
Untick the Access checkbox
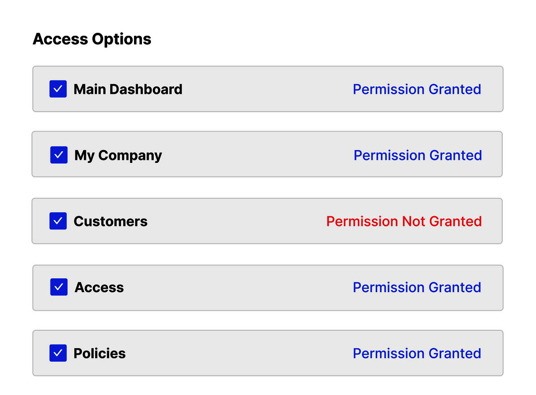pyautogui.click(x=59, y=287)
